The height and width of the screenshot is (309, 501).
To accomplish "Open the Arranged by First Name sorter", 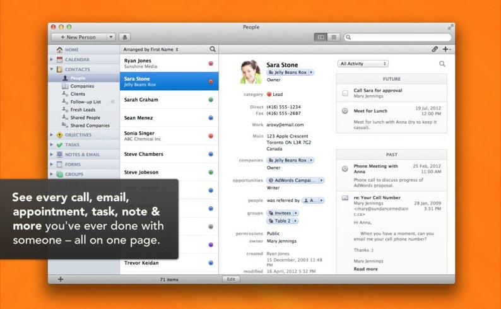I will [x=151, y=49].
